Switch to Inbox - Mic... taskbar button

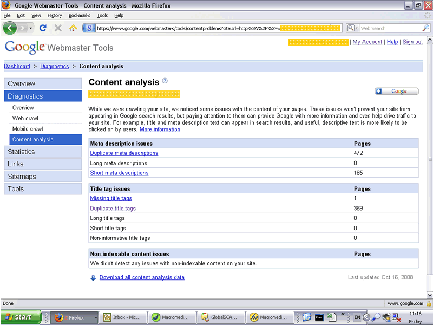click(123, 317)
